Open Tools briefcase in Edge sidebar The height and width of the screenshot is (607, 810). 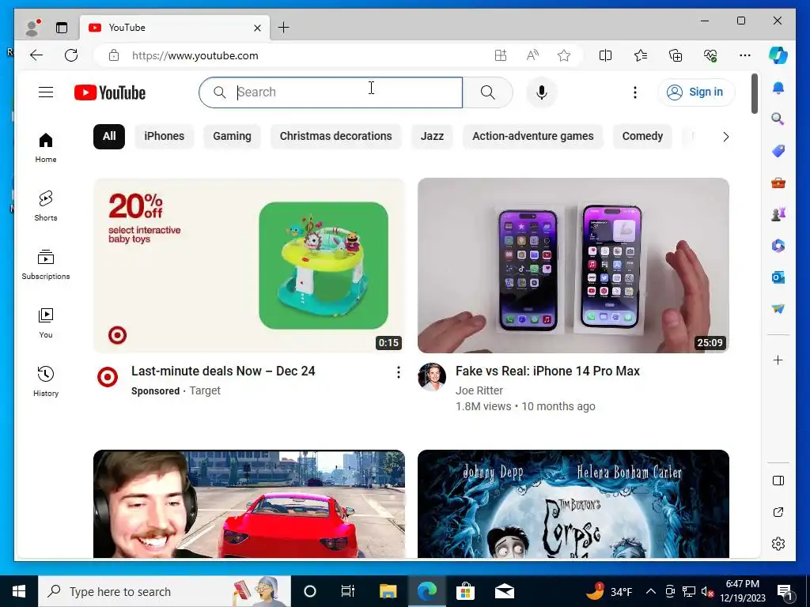coord(778,183)
